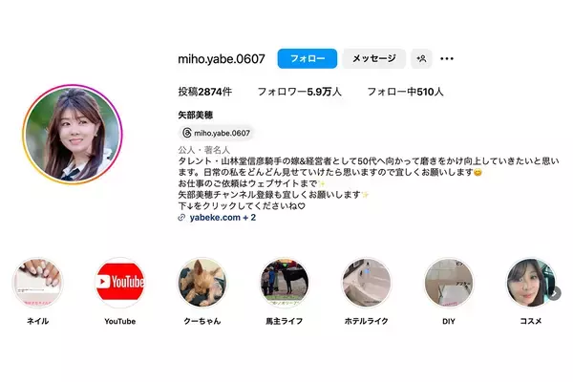View the フォロー中510人 following list
This screenshot has height=382, width=573.
tap(405, 92)
